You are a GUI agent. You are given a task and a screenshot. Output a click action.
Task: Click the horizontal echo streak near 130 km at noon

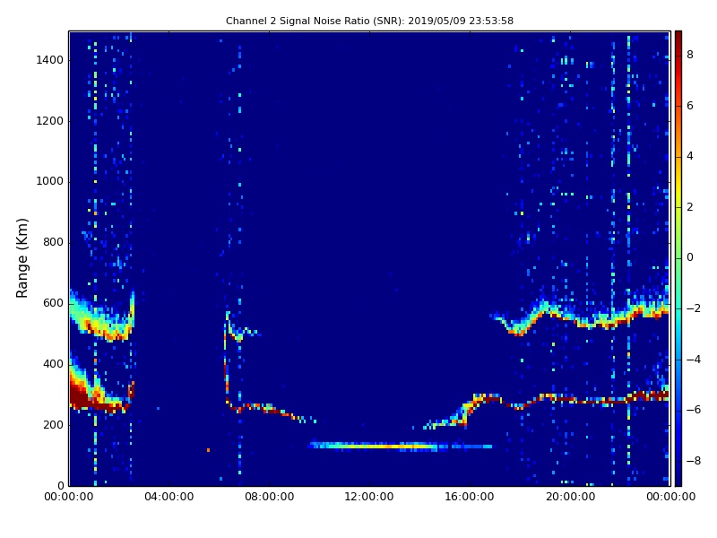click(x=401, y=446)
